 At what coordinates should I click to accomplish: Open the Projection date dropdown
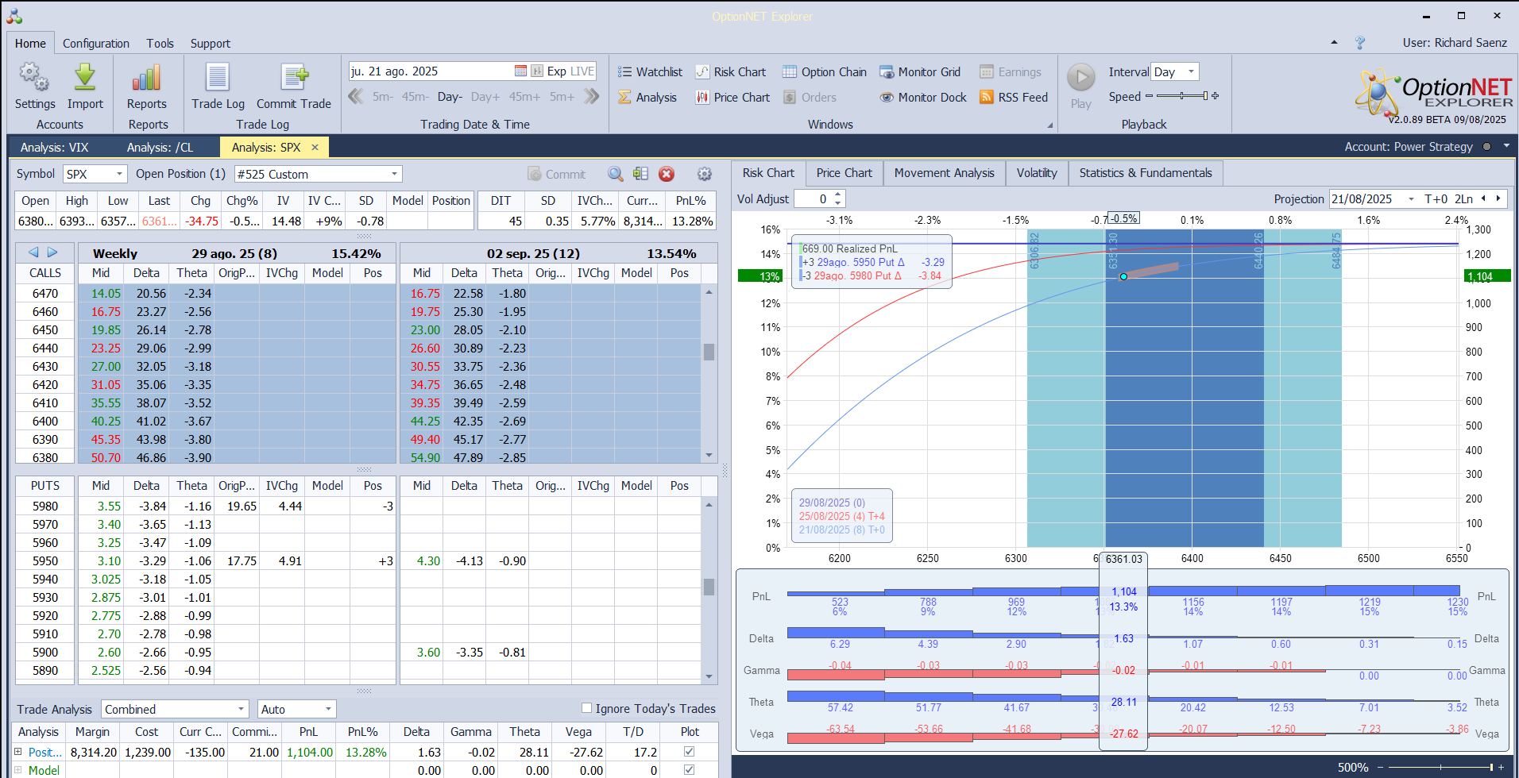(1411, 199)
